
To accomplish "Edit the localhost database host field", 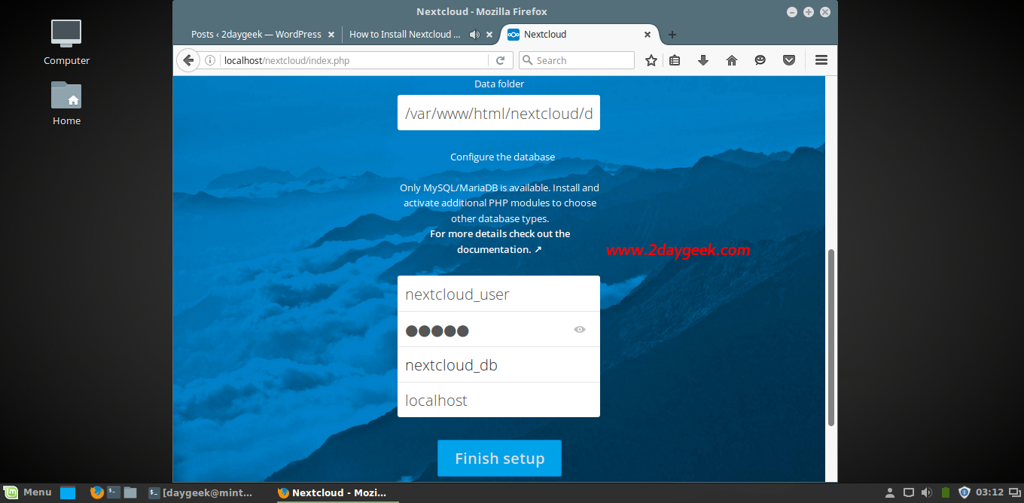I will tap(498, 400).
